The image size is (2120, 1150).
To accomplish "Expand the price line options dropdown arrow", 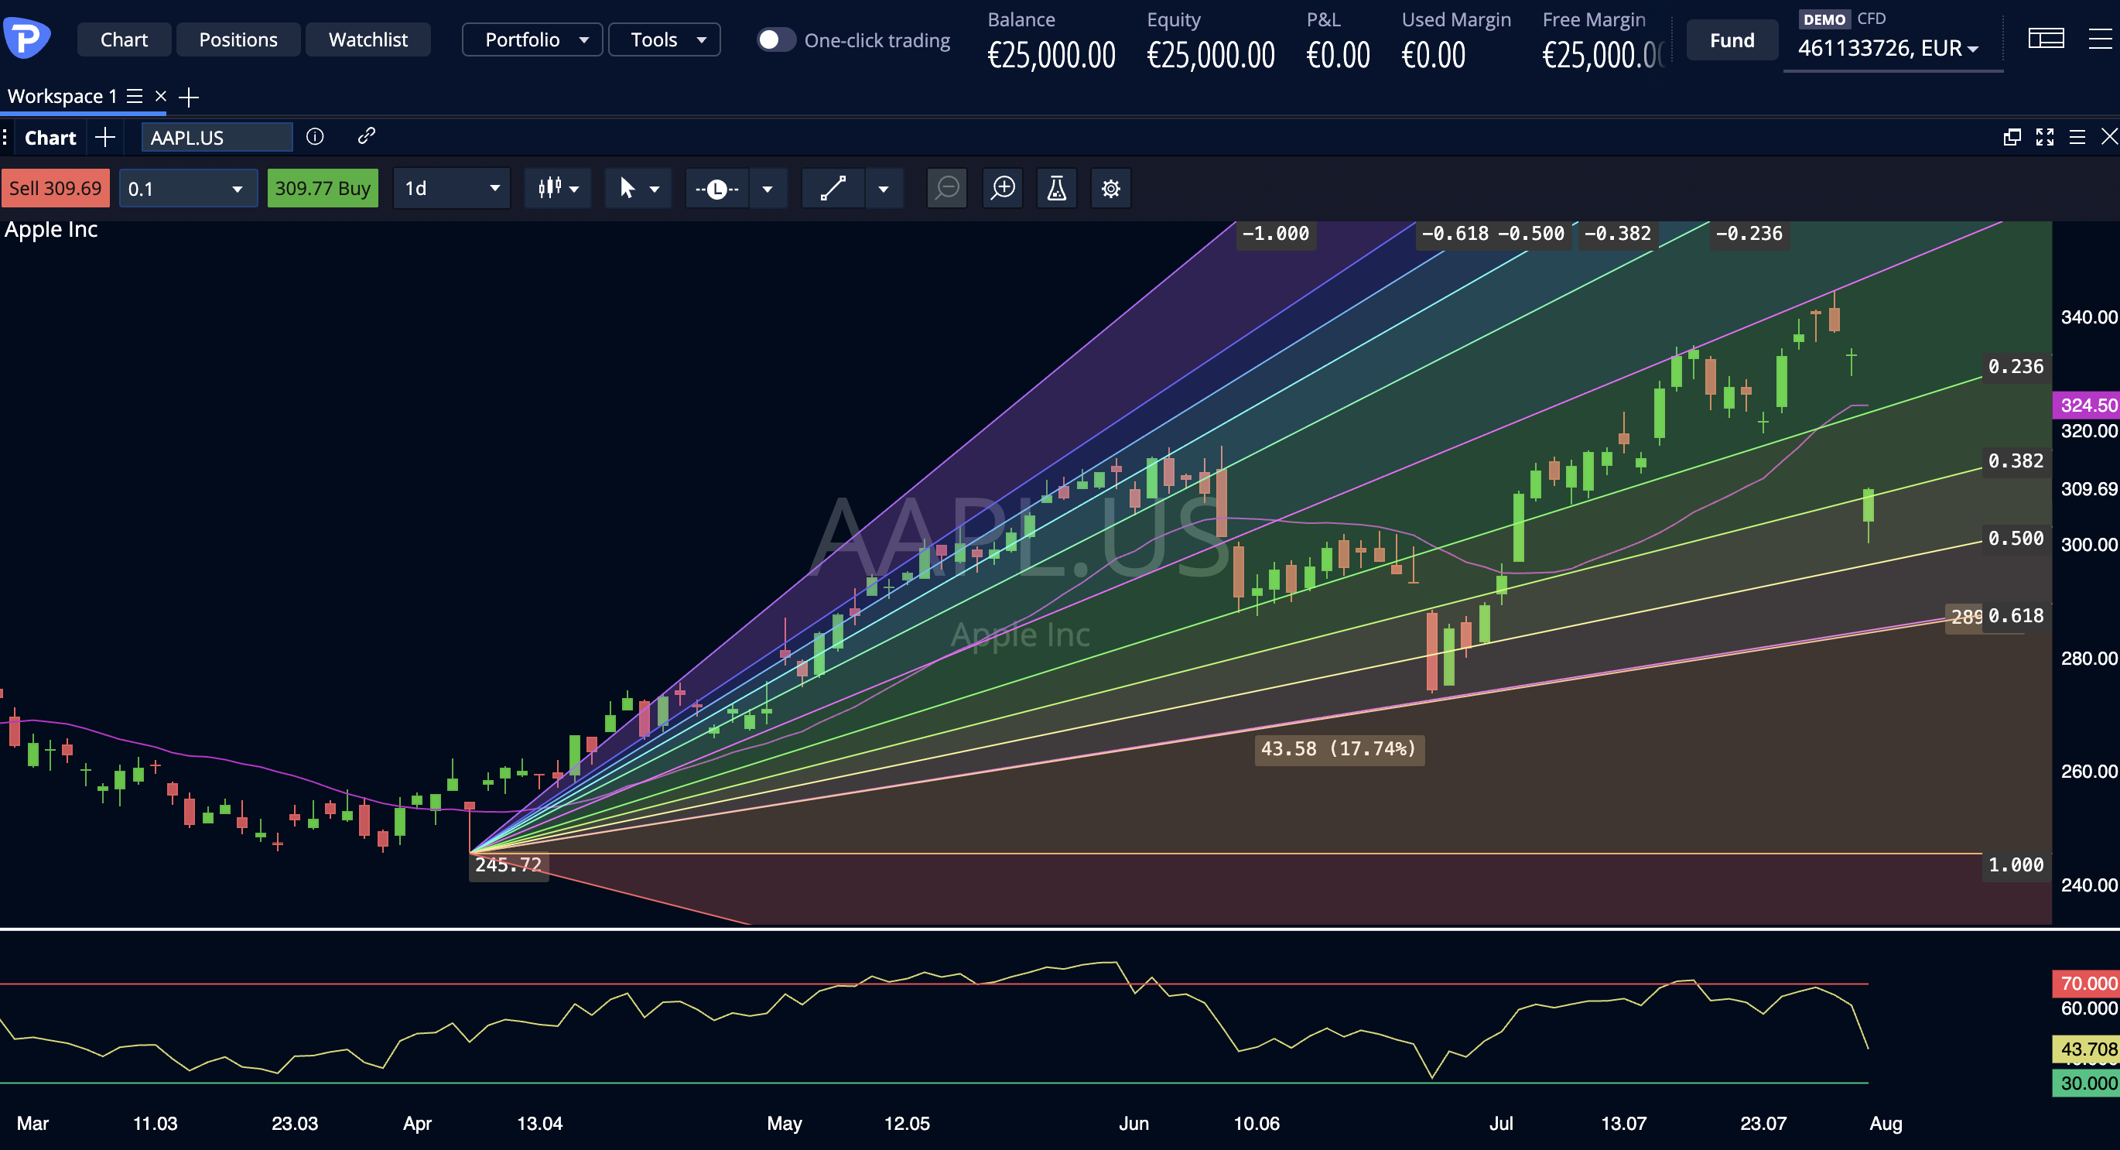I will point(768,190).
